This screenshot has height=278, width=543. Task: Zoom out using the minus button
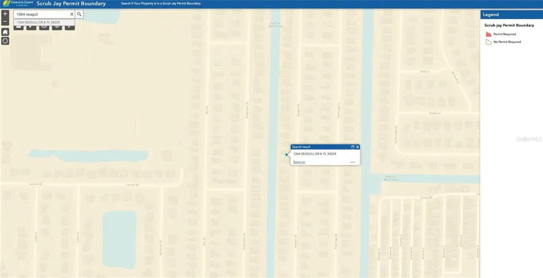(x=5, y=22)
